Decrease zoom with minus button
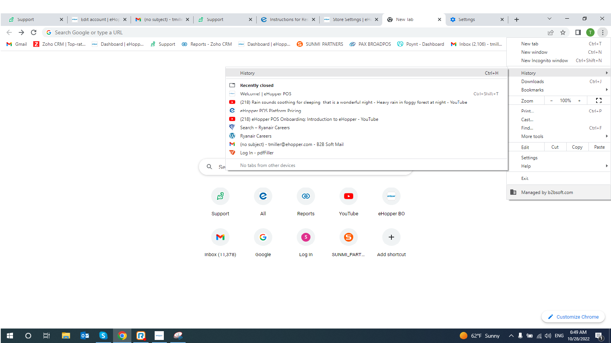Viewport: 611px width, 343px height. 551,101
